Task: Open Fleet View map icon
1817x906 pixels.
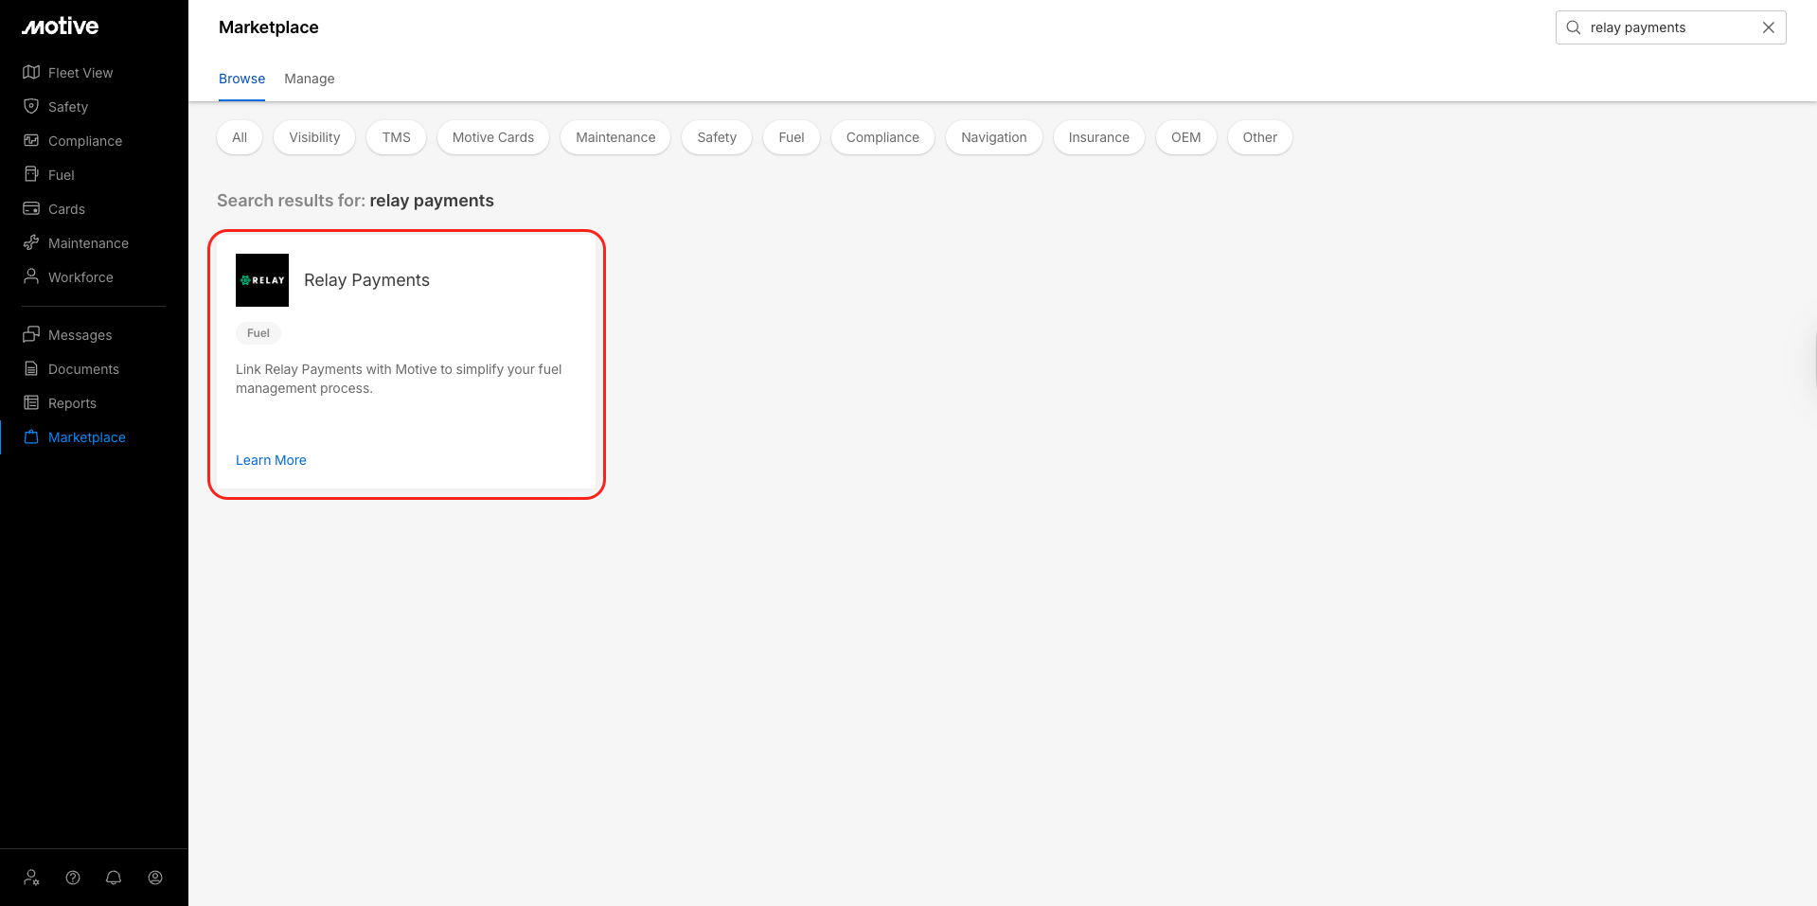Action: pyautogui.click(x=31, y=73)
